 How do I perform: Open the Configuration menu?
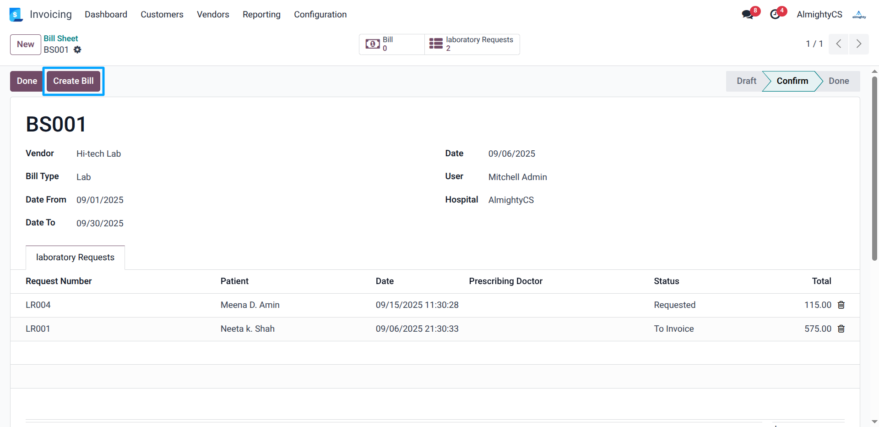click(x=320, y=15)
